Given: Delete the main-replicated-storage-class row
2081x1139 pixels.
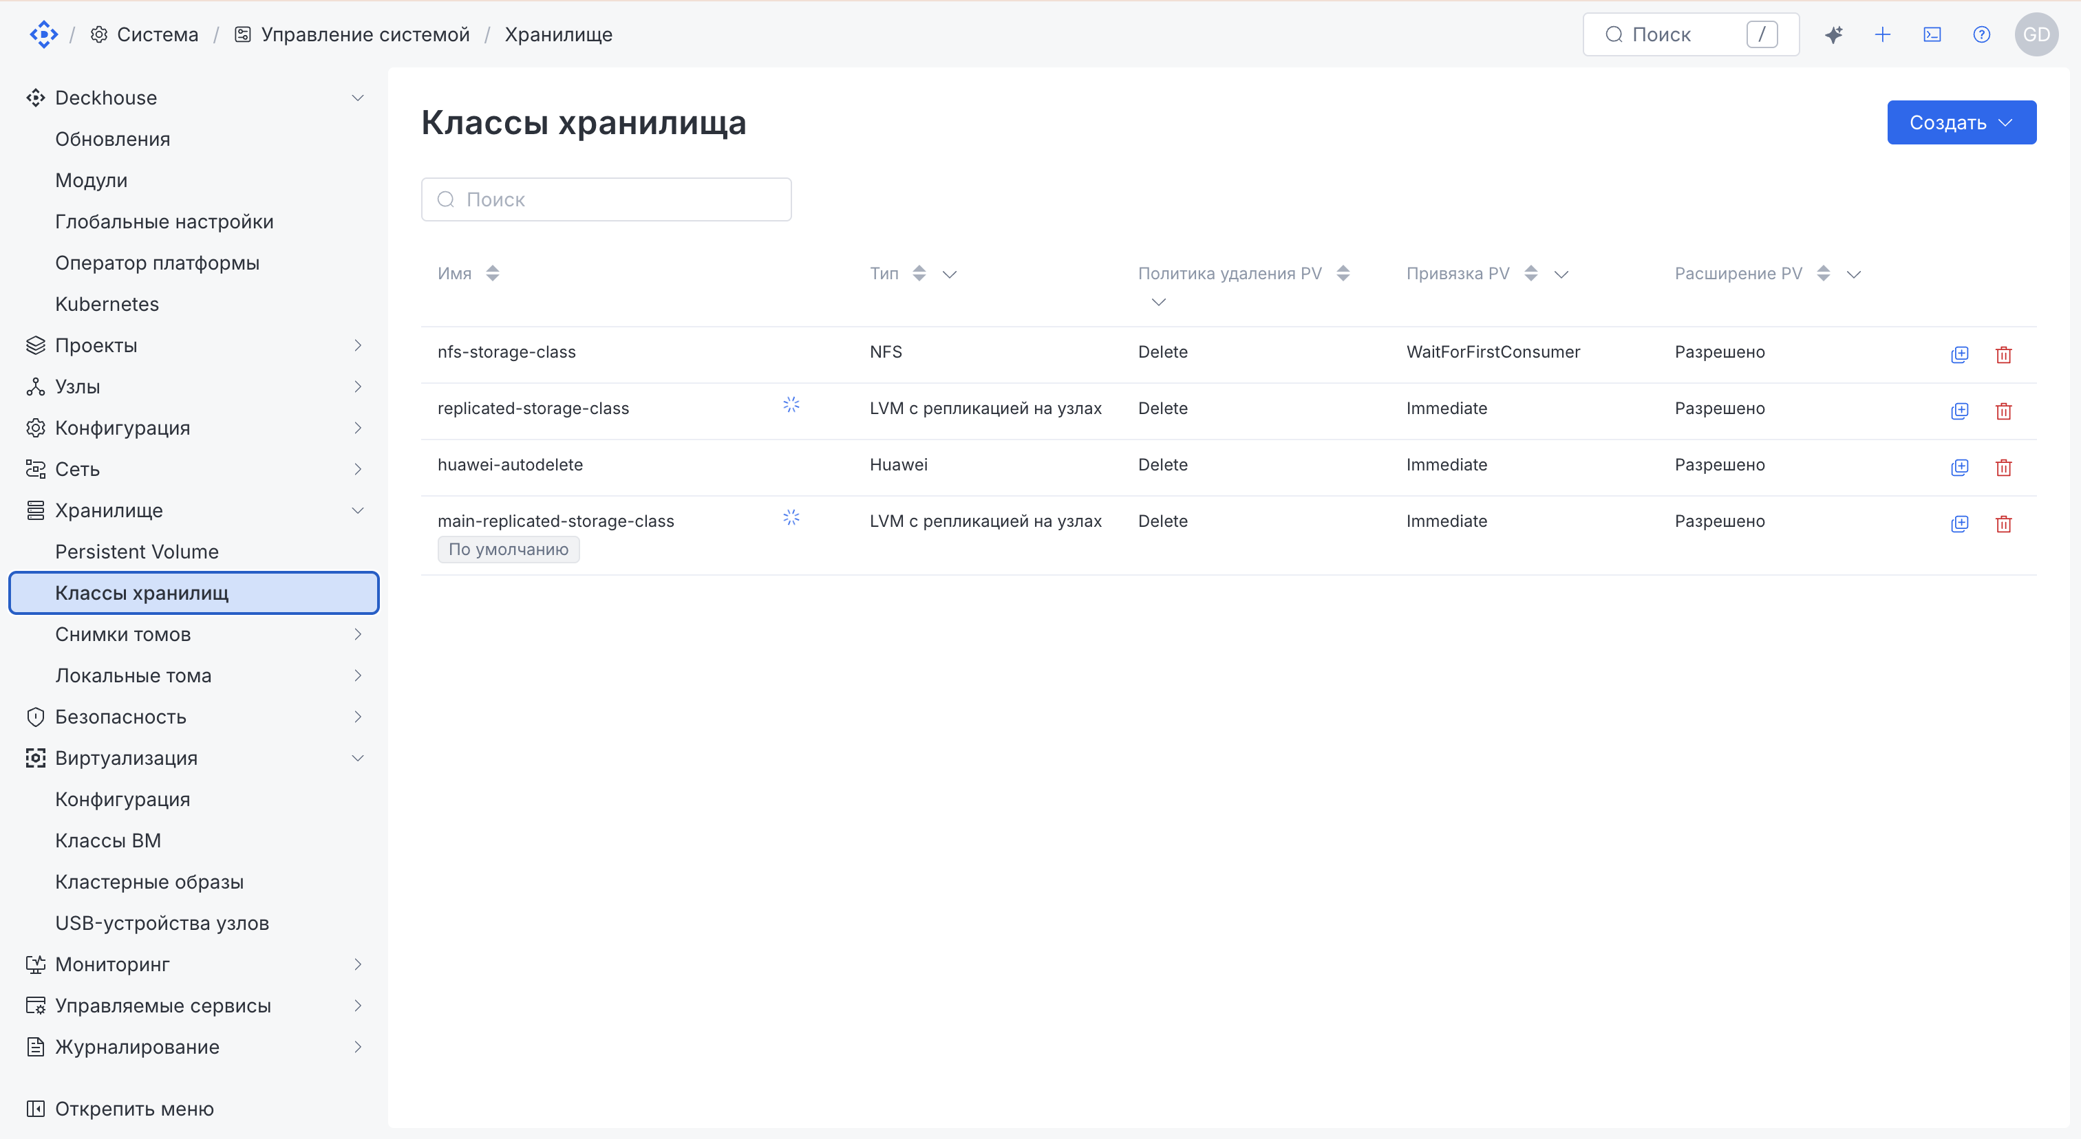Looking at the screenshot, I should [x=2003, y=524].
